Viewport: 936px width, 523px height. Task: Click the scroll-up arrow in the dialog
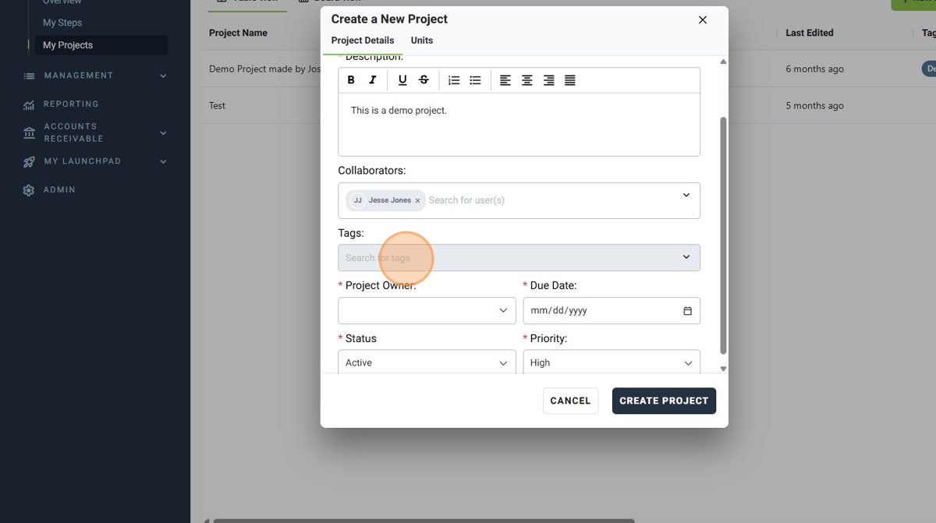tap(723, 62)
